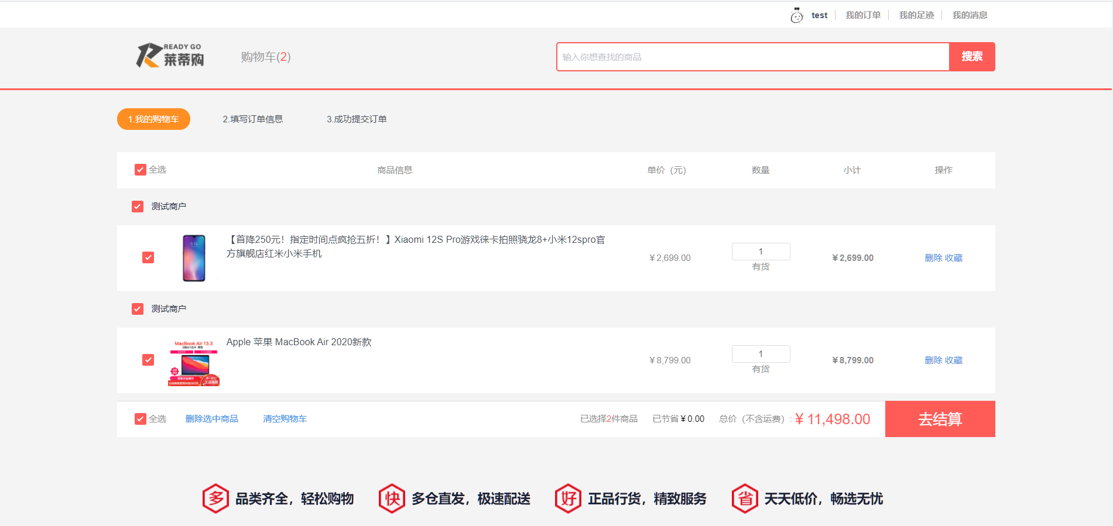Focus the product search input field
Viewport: 1113px width, 526px height.
coord(752,57)
